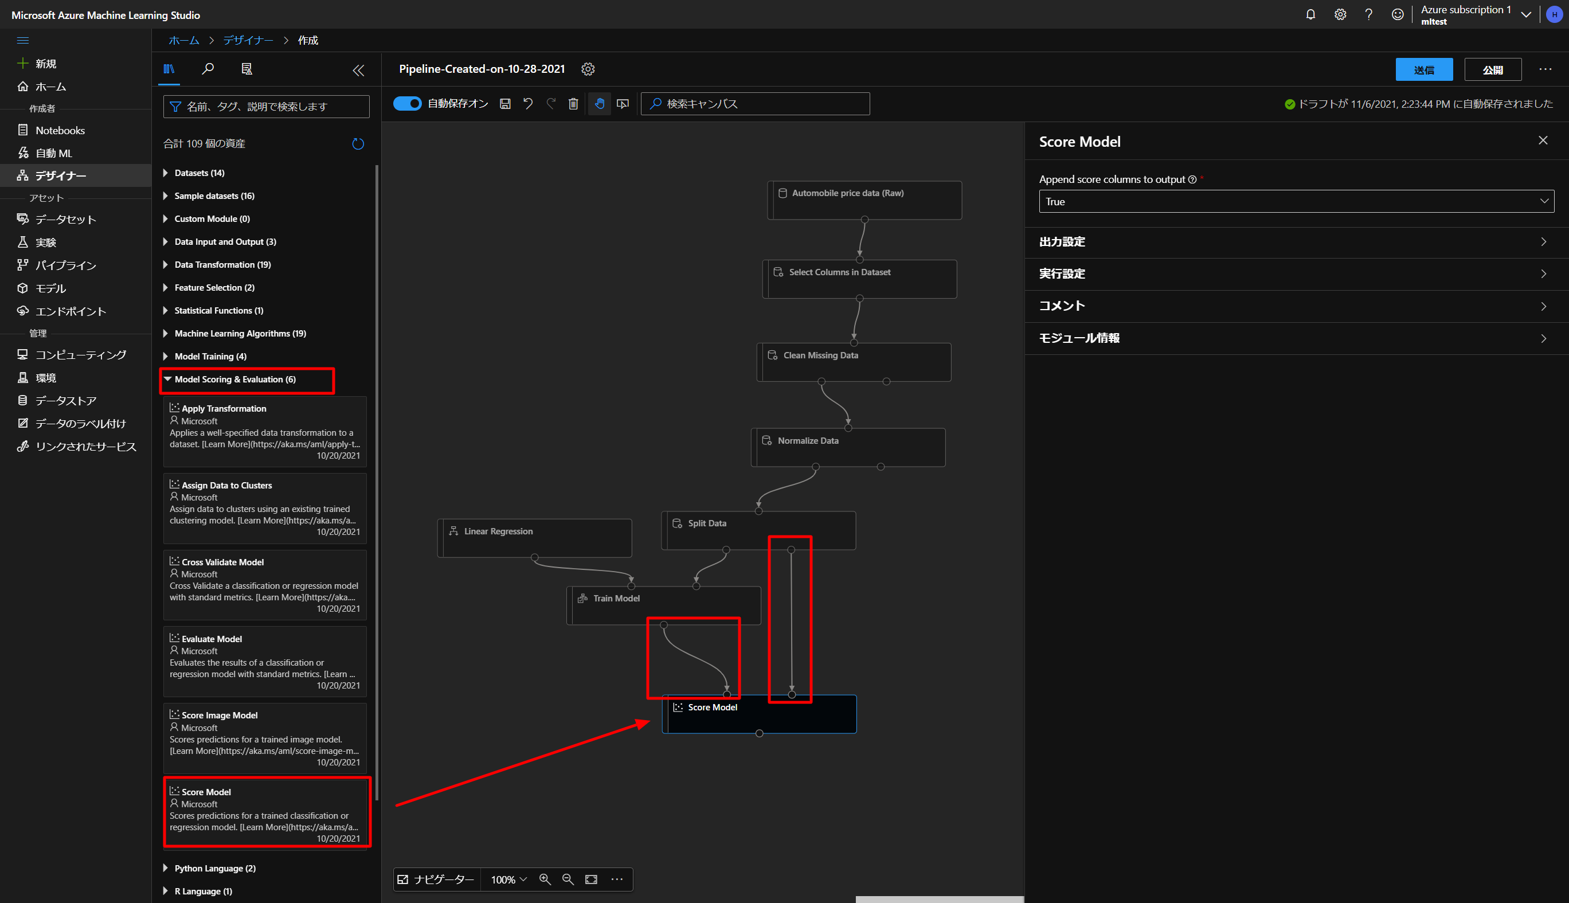Click zoom in magnifier icon
This screenshot has height=903, width=1569.
[x=545, y=879]
